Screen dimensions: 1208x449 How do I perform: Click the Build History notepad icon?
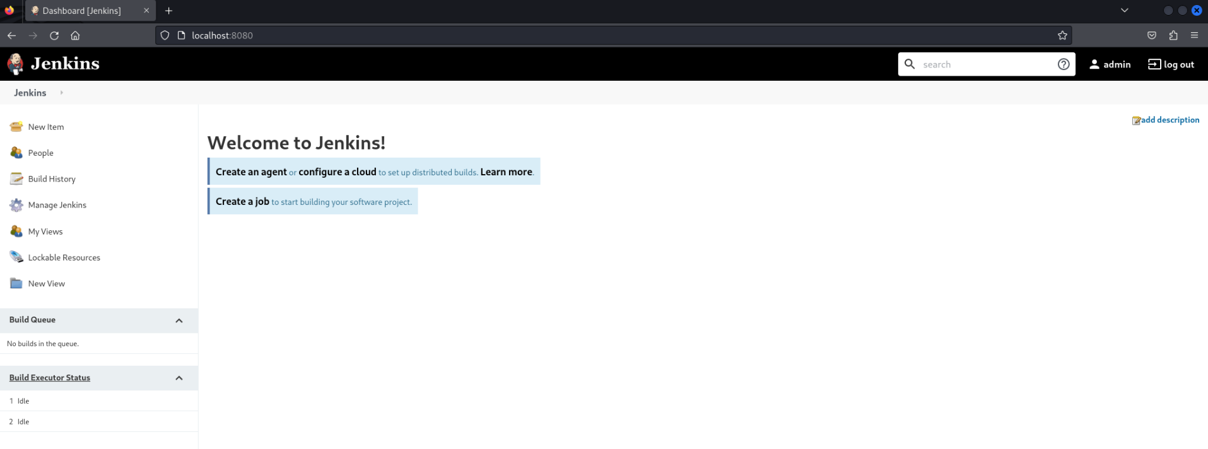click(x=16, y=179)
